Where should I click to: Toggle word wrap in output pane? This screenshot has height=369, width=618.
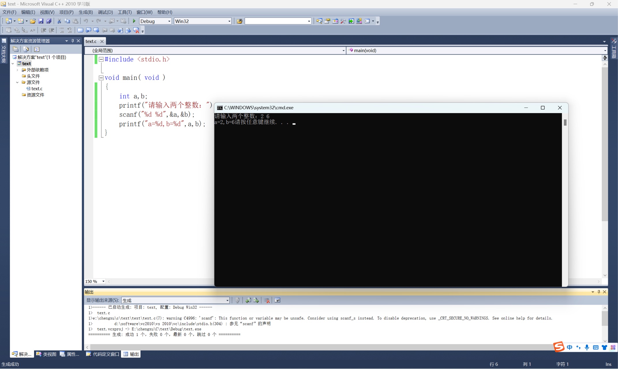[277, 300]
